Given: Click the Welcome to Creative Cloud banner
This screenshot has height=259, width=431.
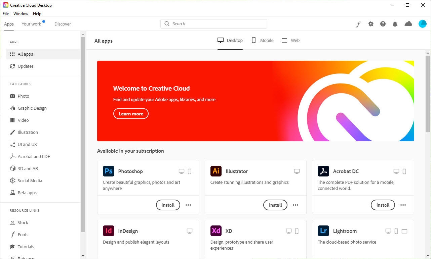Looking at the screenshot, I should point(256,101).
